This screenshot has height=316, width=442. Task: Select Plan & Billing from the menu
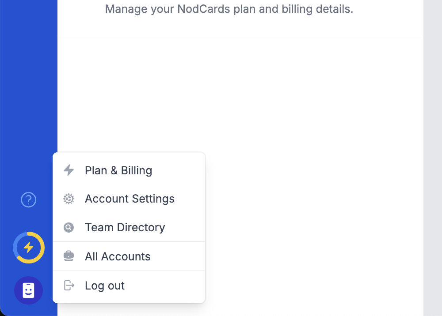[x=129, y=170]
